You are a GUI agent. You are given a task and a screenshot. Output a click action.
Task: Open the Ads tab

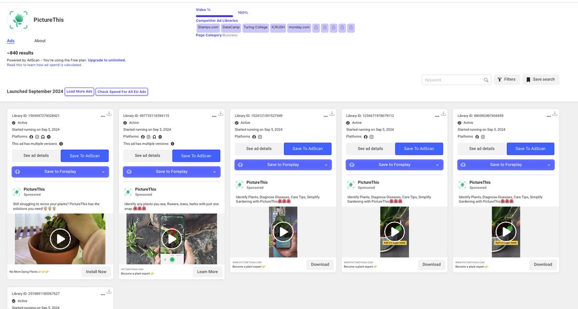tap(11, 41)
